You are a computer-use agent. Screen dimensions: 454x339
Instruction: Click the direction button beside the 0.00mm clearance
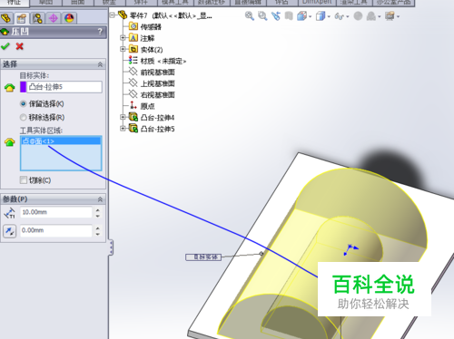point(10,231)
